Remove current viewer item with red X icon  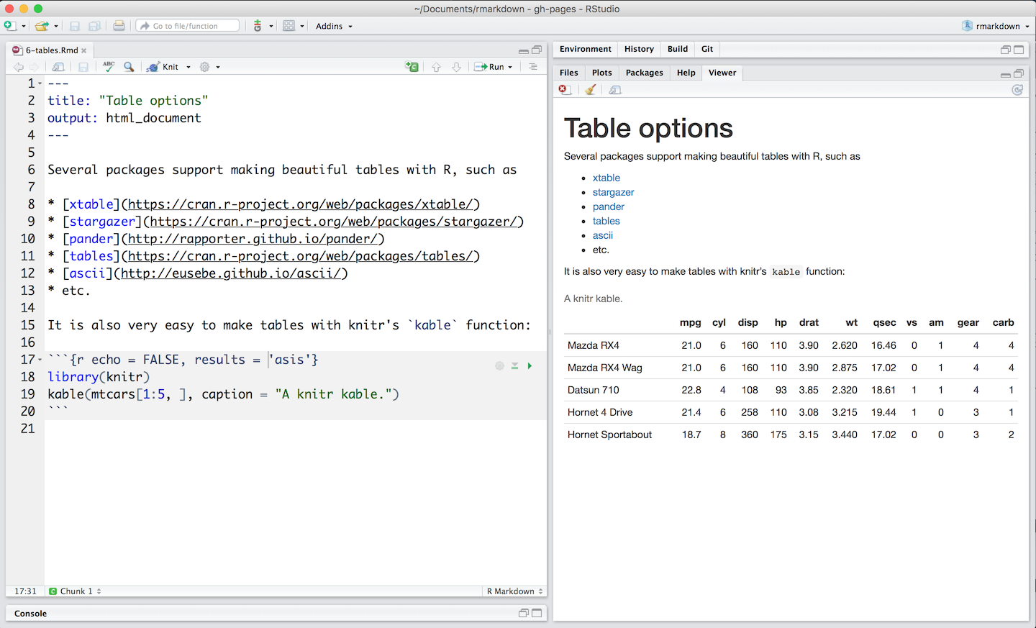[564, 89]
